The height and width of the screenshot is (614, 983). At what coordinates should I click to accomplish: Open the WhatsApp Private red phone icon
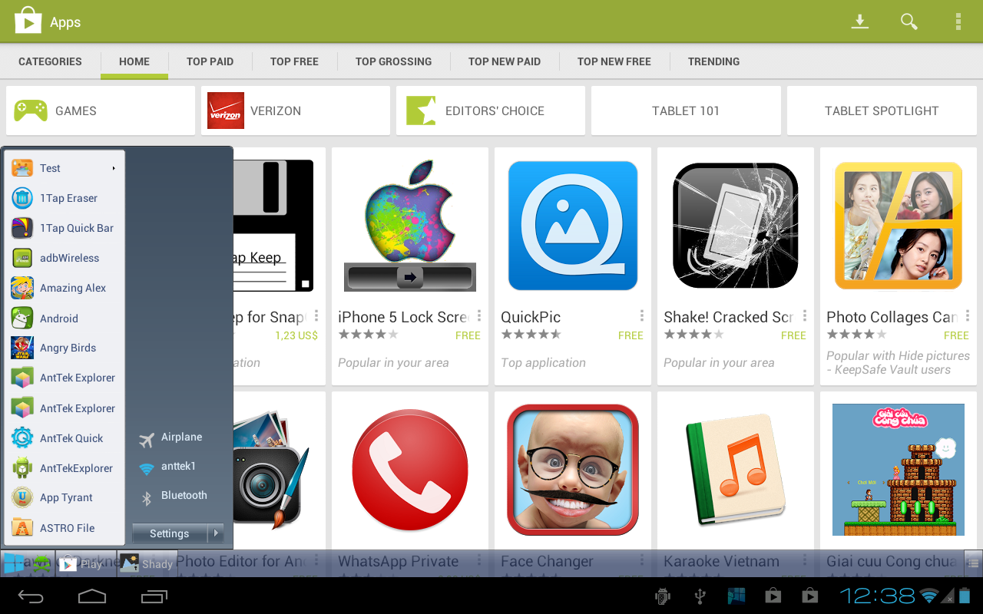click(x=410, y=470)
